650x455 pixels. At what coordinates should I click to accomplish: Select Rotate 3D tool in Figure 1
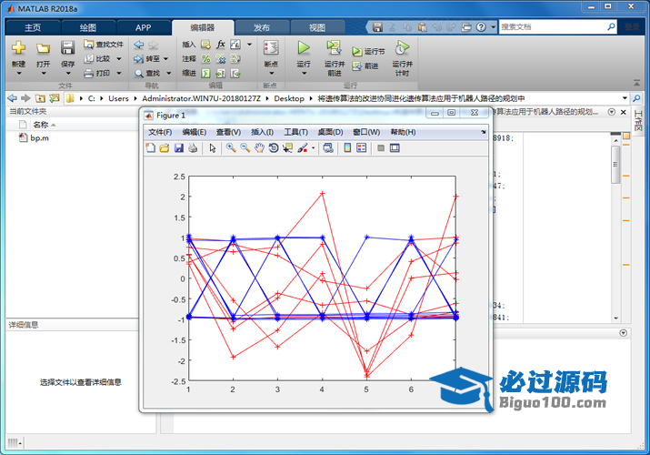(x=274, y=148)
